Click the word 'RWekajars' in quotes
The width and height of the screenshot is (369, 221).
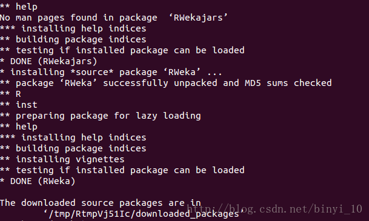point(198,18)
